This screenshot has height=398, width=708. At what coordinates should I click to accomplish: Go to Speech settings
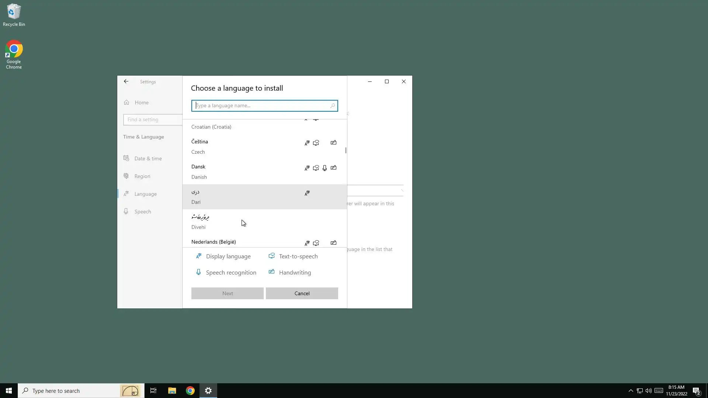point(142,212)
